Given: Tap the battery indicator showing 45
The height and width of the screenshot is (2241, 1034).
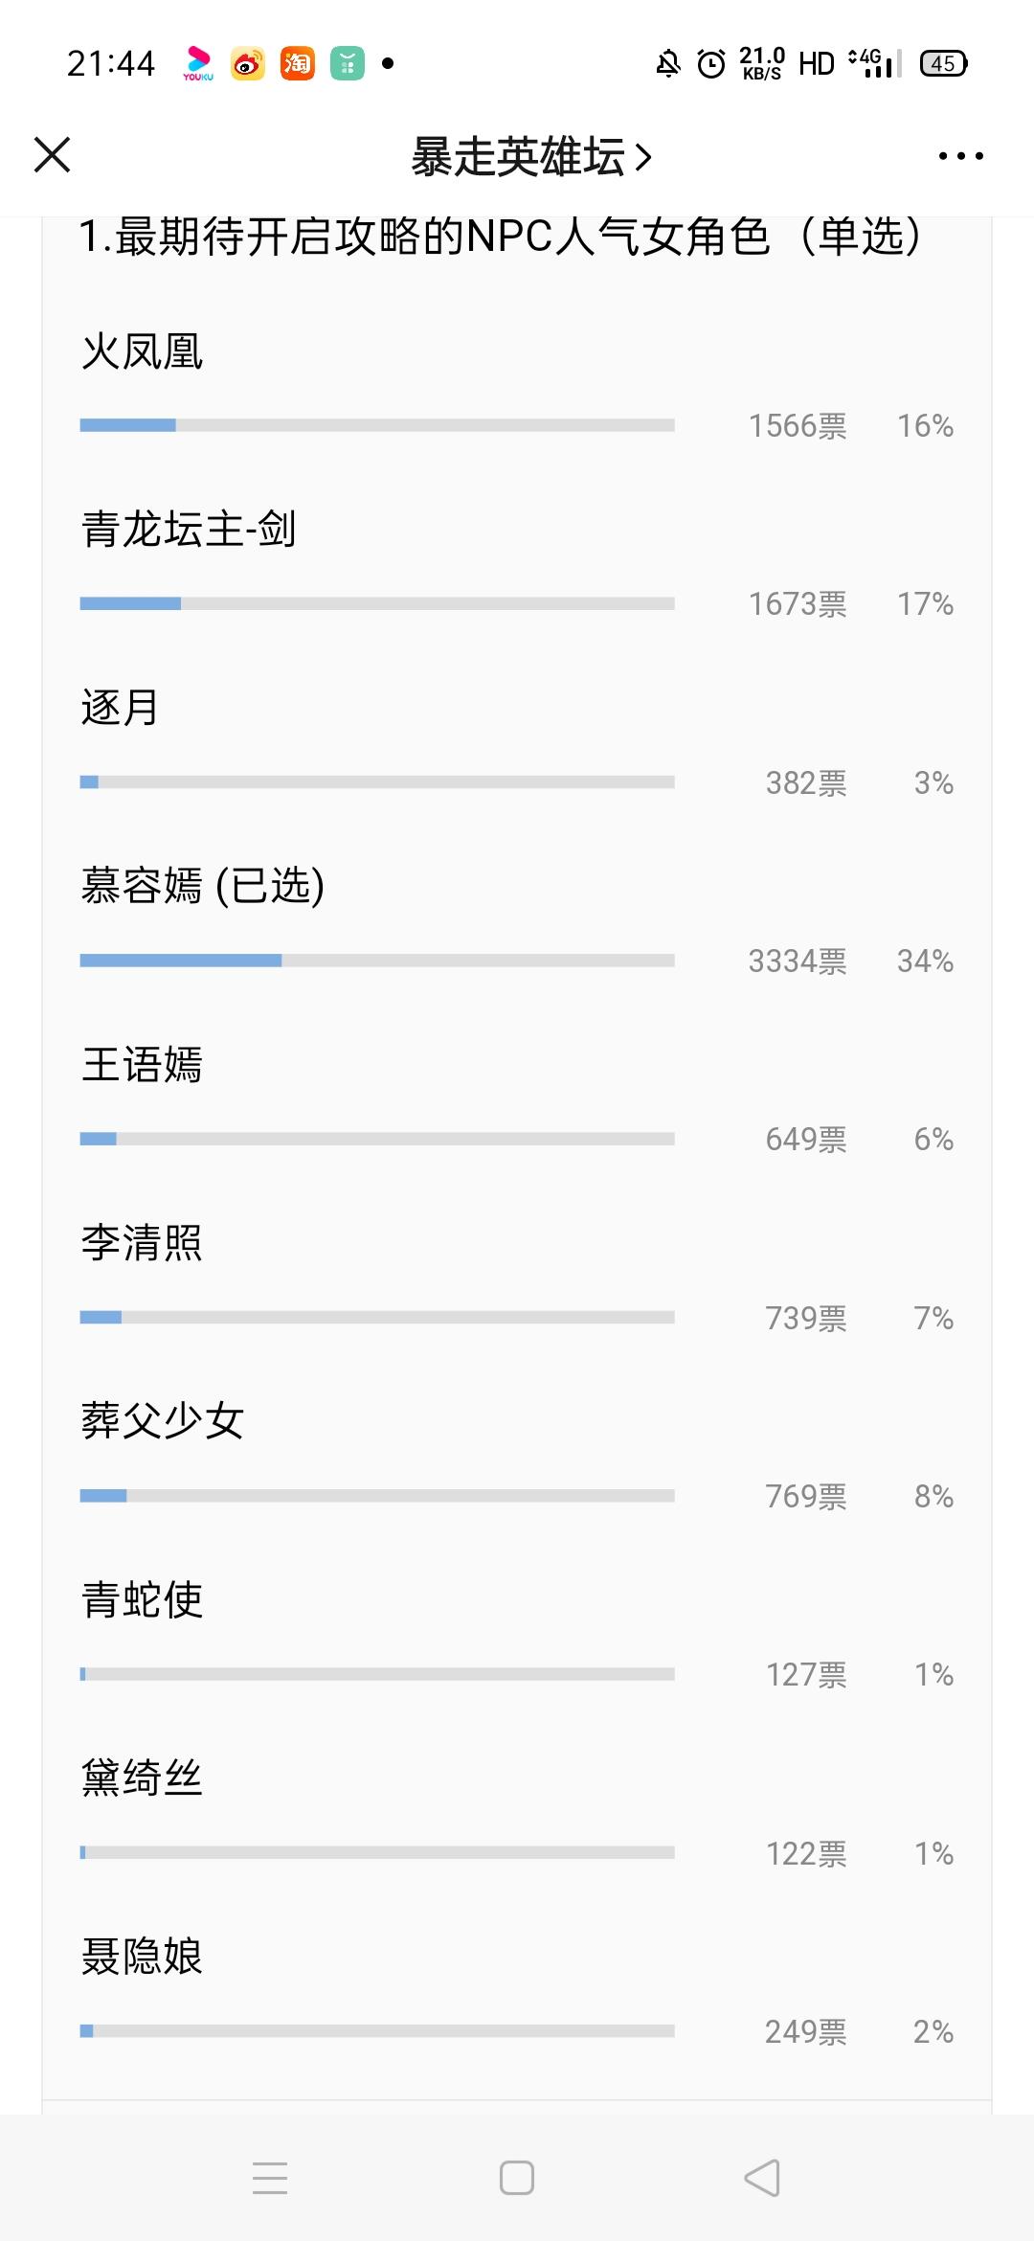Looking at the screenshot, I should [943, 63].
